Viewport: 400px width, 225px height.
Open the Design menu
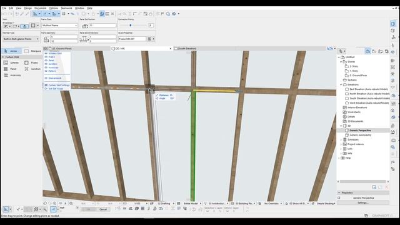27,8
